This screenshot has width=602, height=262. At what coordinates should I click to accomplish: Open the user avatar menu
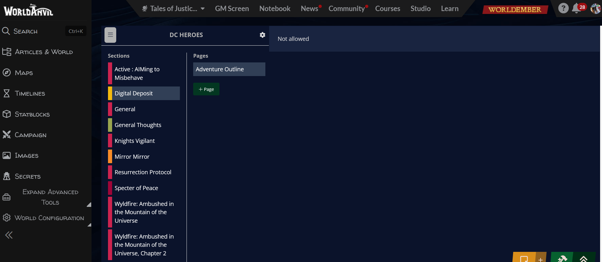(596, 8)
